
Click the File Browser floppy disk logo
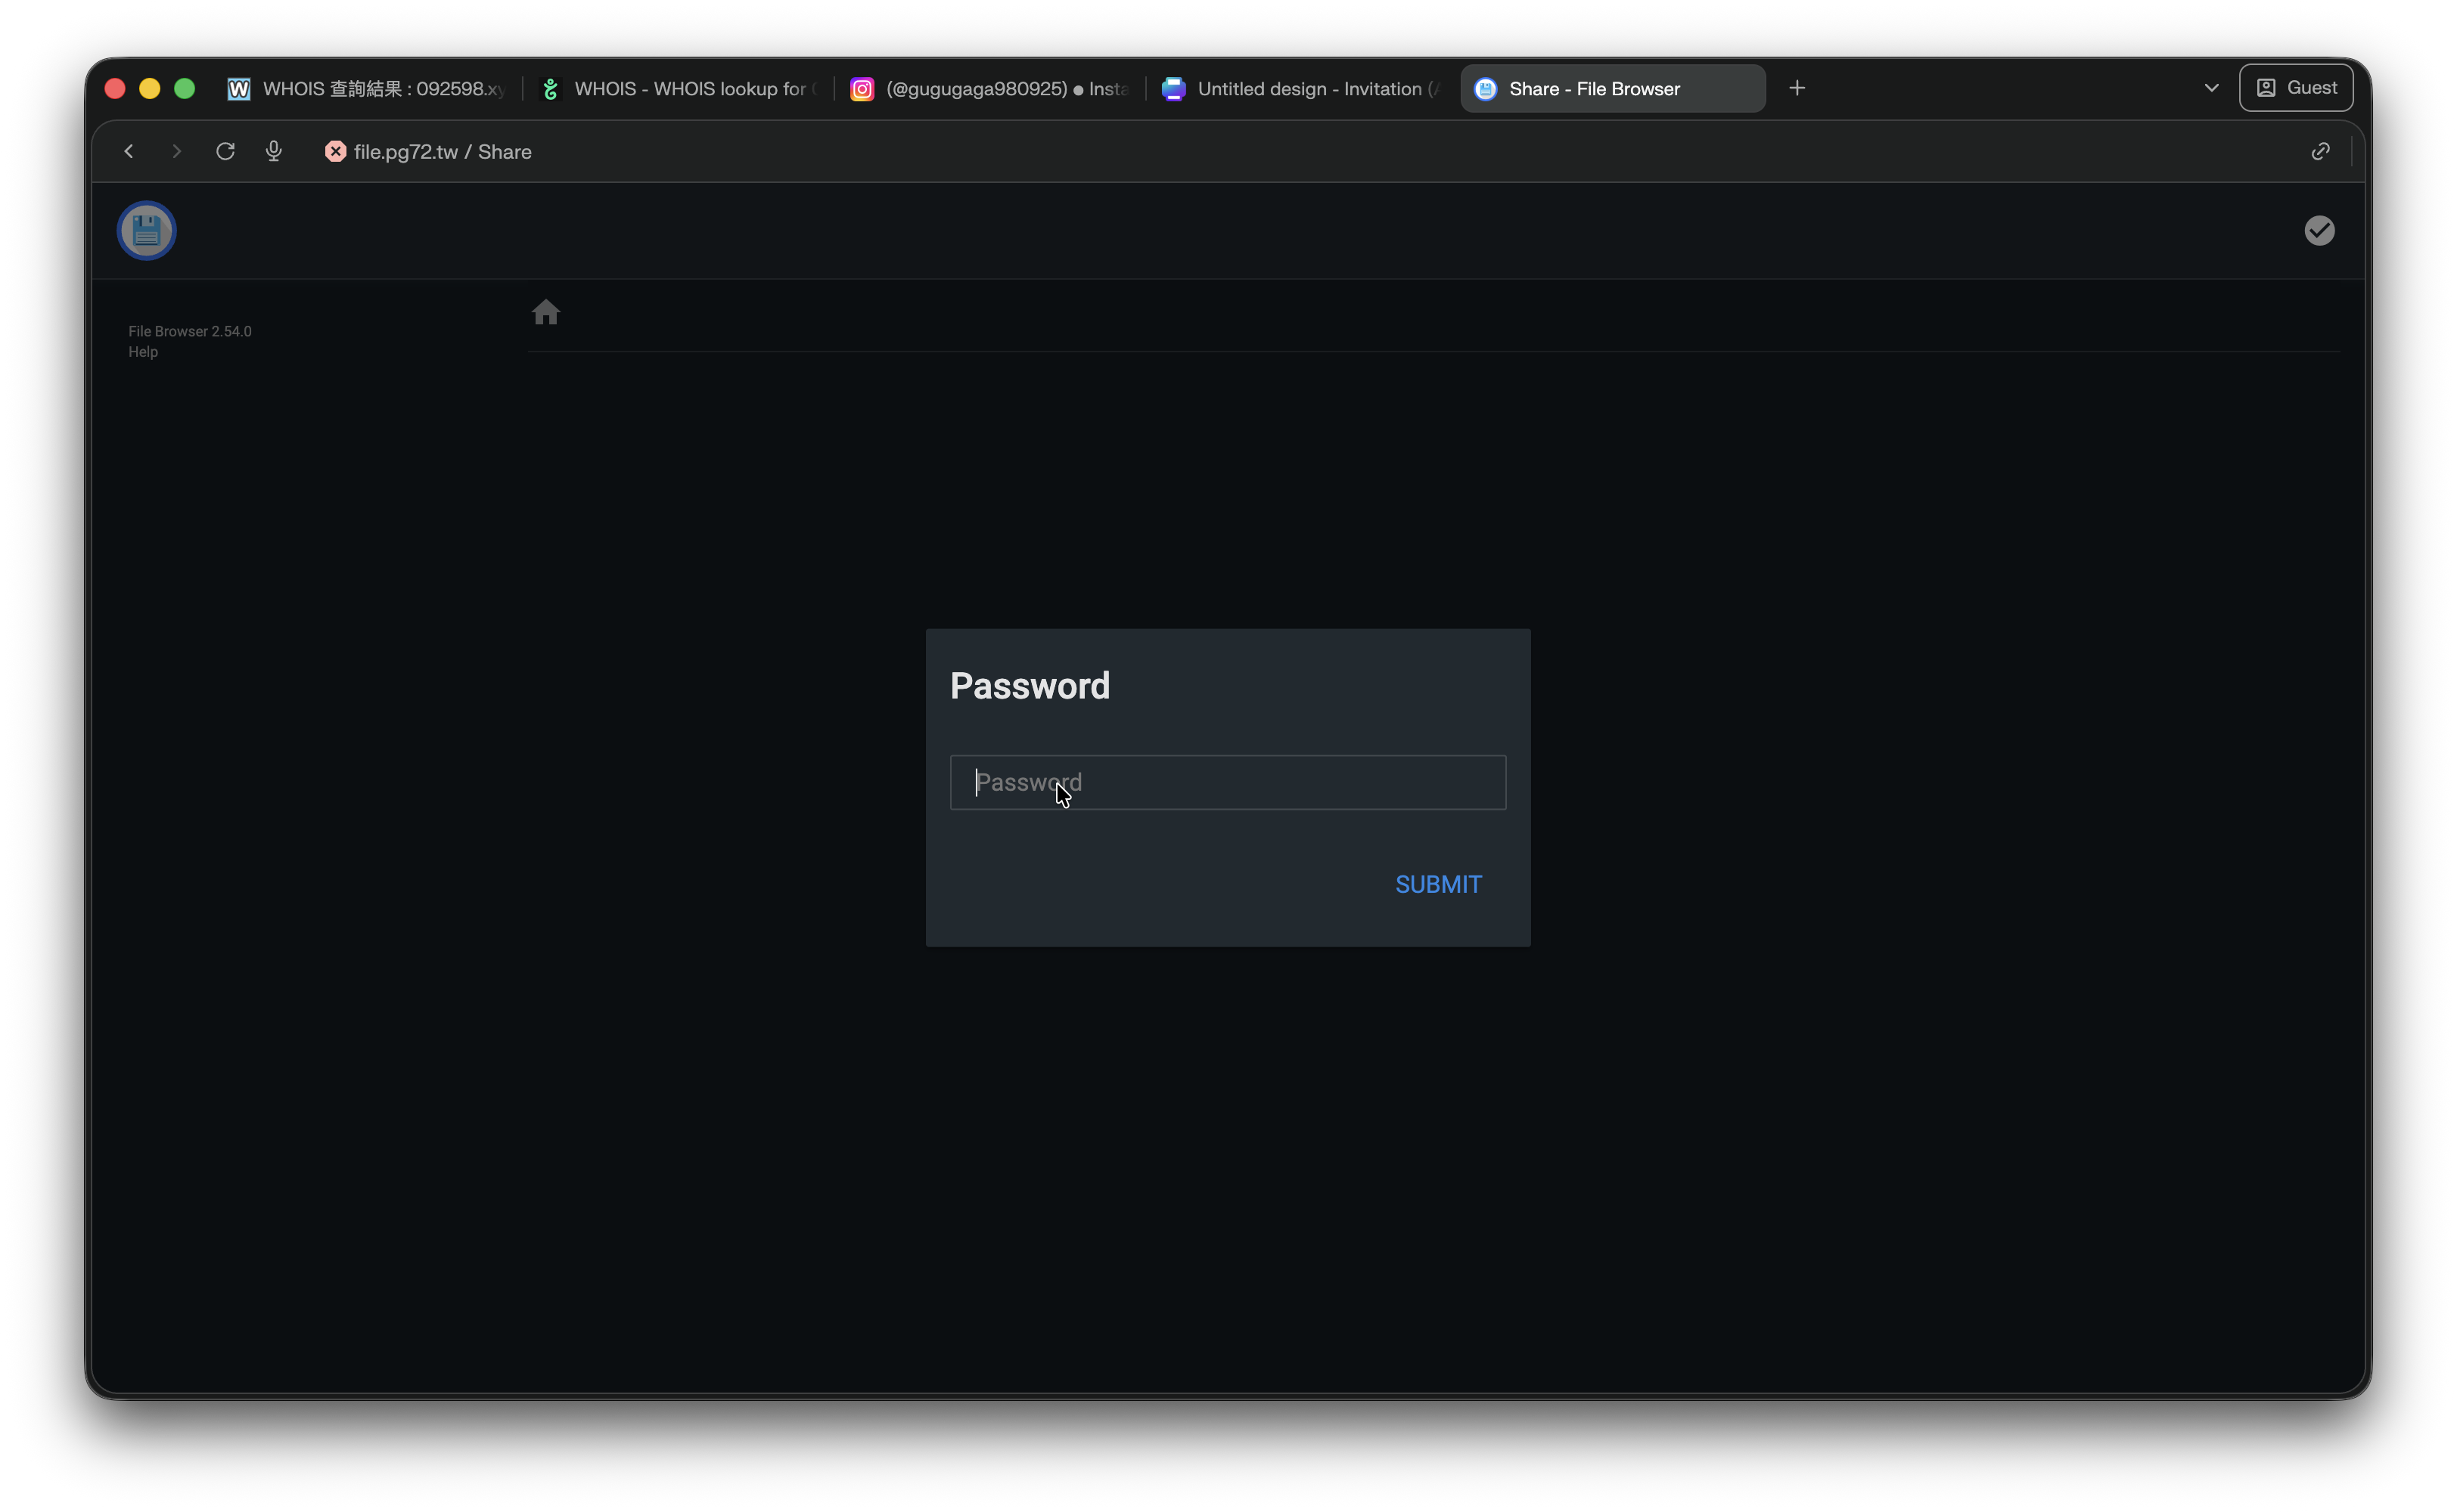(x=147, y=231)
